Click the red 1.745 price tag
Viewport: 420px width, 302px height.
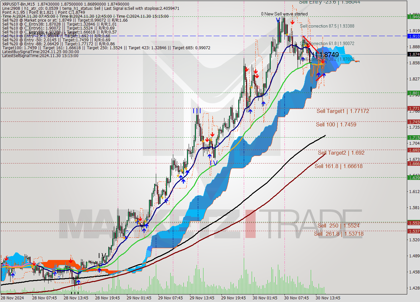click(413, 122)
